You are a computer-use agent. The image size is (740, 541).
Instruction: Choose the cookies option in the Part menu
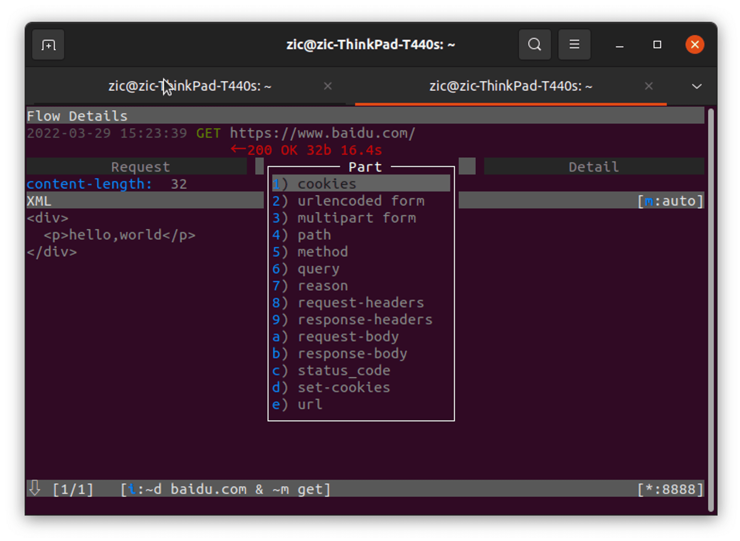click(361, 184)
